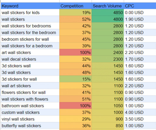Select the "bathroom wall stickers" cell
The image size is (156, 130).
(30, 106)
